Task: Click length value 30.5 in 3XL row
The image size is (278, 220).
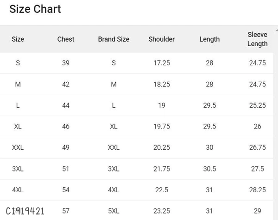Action: pyautogui.click(x=209, y=169)
